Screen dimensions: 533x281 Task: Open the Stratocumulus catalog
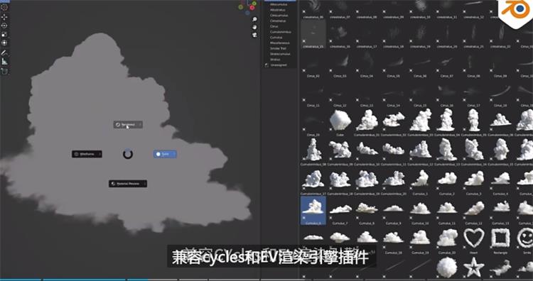[279, 54]
